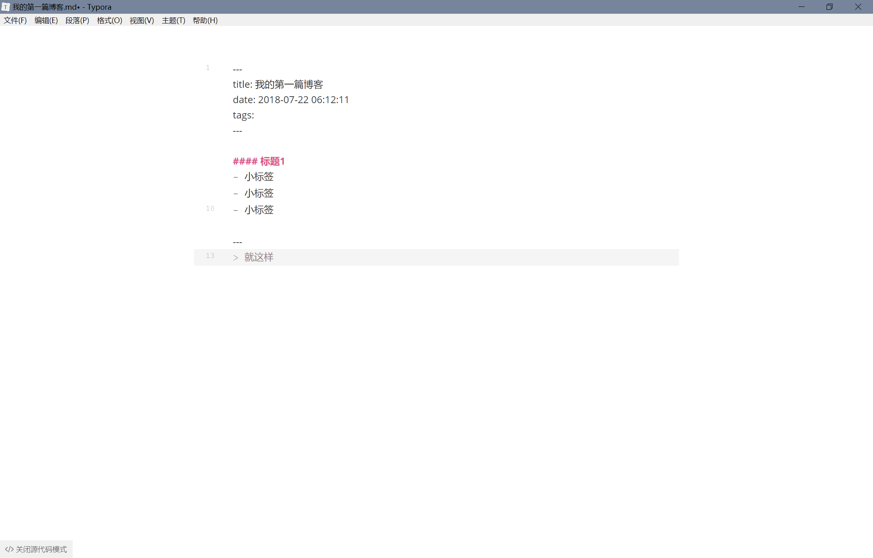Click the pink #### 标题1 heading line

pyautogui.click(x=259, y=161)
